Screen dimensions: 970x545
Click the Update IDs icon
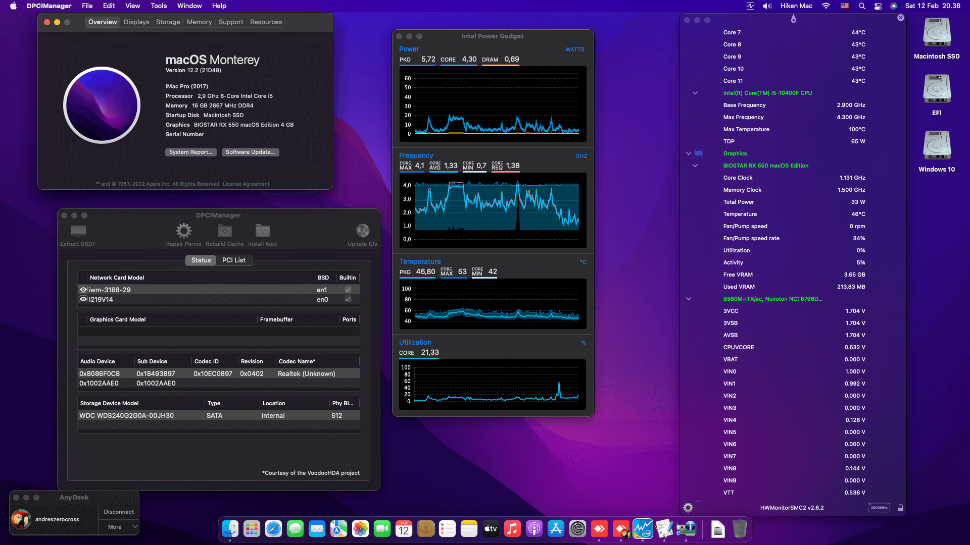coord(362,230)
